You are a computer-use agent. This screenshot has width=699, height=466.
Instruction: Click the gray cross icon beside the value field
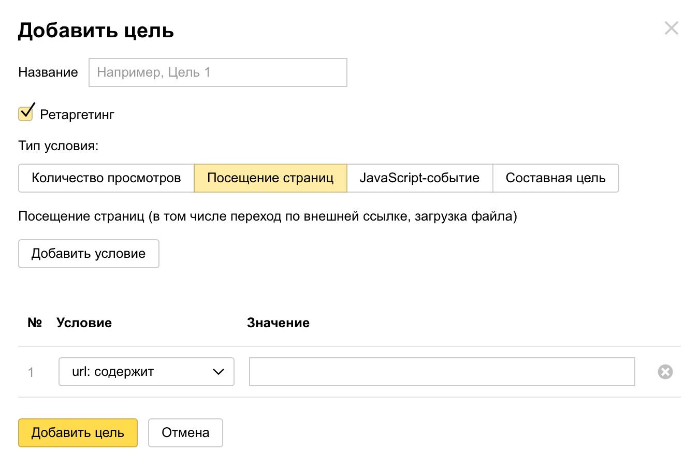pos(665,371)
